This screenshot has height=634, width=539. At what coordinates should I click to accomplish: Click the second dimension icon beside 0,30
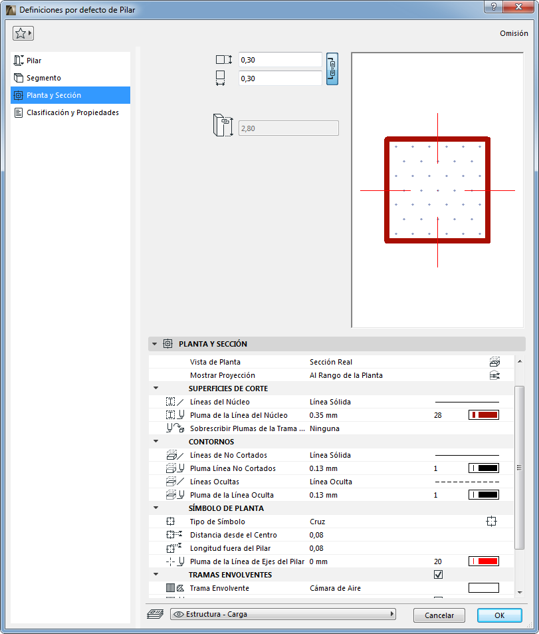pyautogui.click(x=220, y=78)
